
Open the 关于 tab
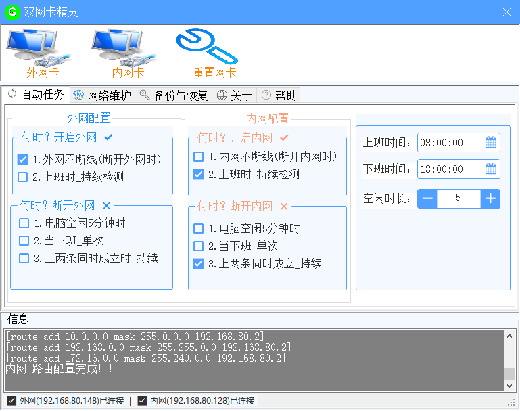pos(234,95)
